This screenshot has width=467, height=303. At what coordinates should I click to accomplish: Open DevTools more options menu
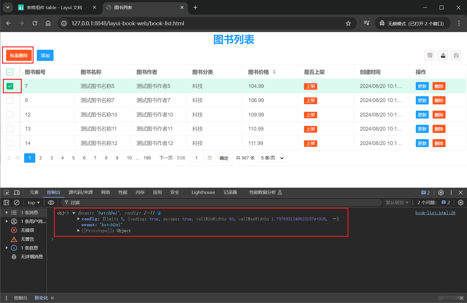[x=451, y=192]
